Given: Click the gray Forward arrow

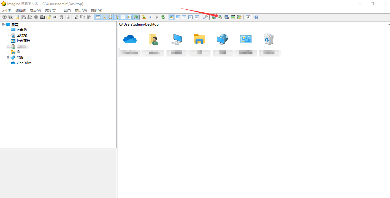Looking at the screenshot, I should tap(157, 17).
